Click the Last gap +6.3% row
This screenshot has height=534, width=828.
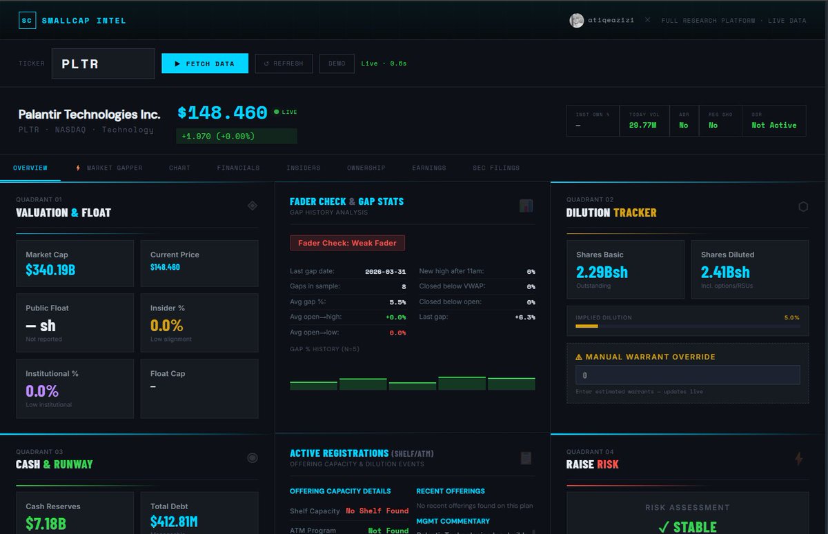click(x=477, y=317)
